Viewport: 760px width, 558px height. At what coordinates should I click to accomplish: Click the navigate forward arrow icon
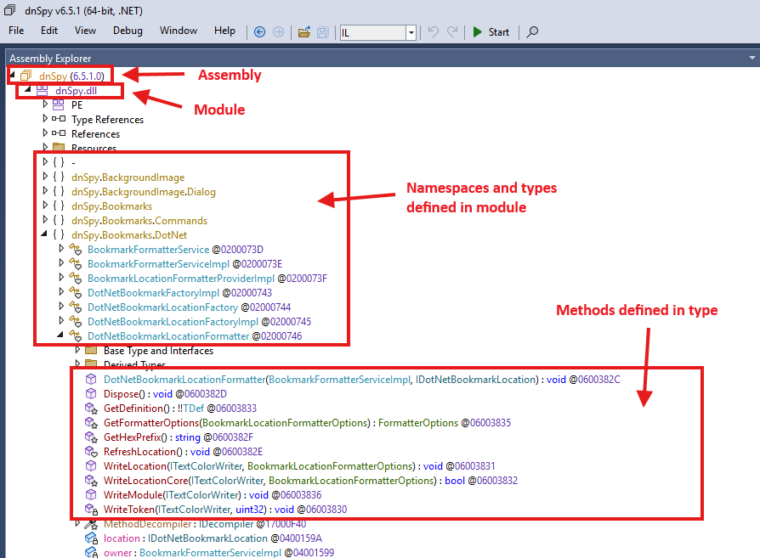tap(278, 32)
